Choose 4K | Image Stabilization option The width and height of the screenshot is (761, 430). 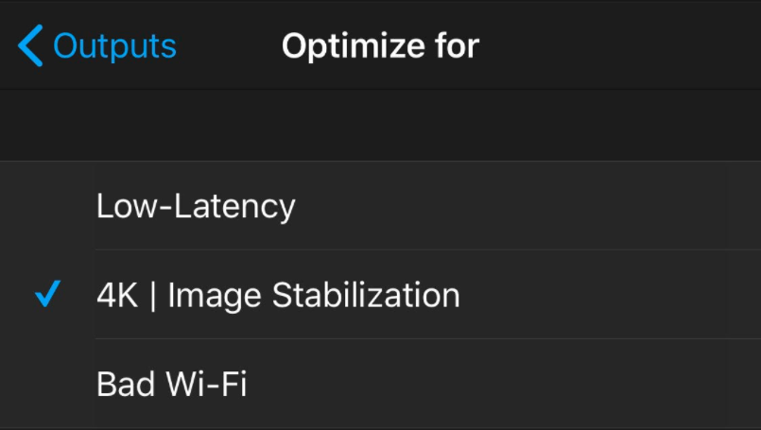click(278, 295)
